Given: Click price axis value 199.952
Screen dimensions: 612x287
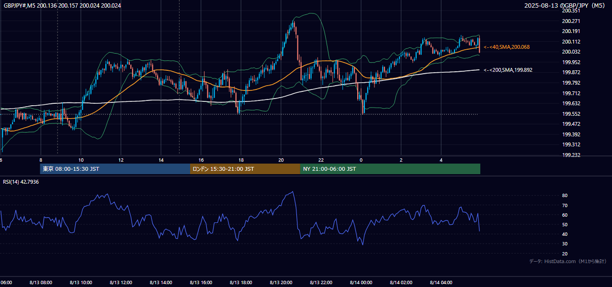Looking at the screenshot, I should click(571, 62).
